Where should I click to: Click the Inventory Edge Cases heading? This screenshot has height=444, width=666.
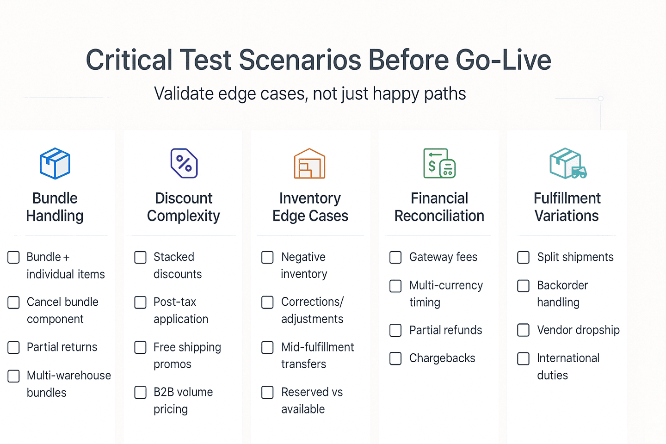click(x=310, y=207)
